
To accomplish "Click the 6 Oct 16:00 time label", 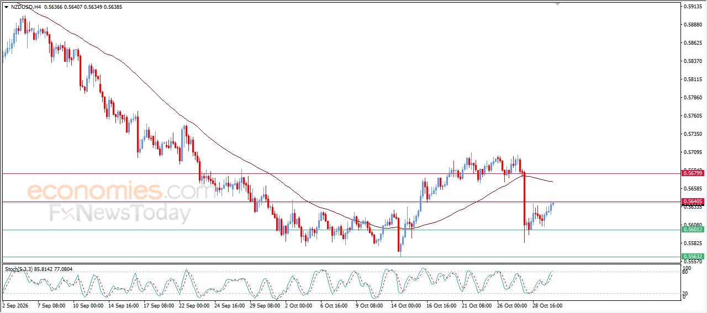I will coord(335,305).
